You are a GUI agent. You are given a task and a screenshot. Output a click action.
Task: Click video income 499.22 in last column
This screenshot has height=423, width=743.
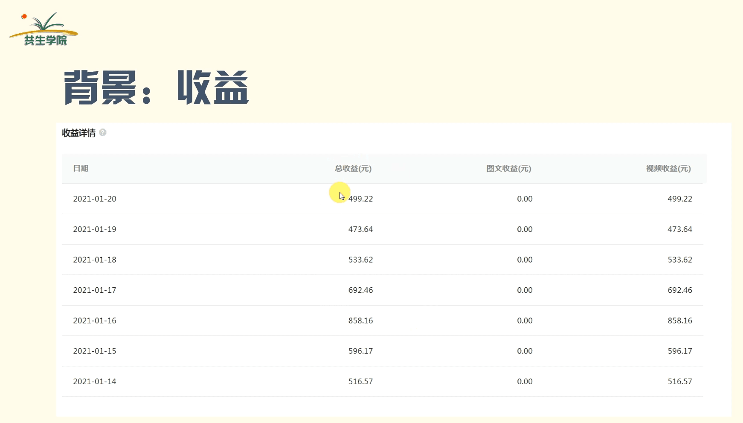click(680, 199)
